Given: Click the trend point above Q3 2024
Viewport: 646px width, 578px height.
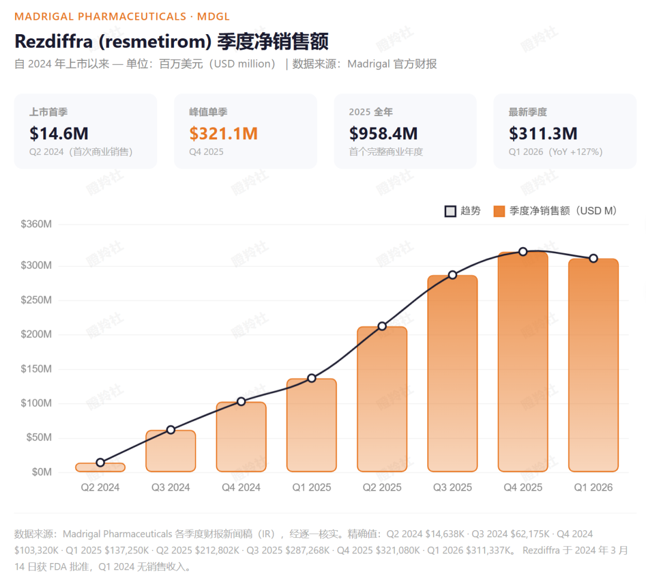Looking at the screenshot, I should (170, 430).
